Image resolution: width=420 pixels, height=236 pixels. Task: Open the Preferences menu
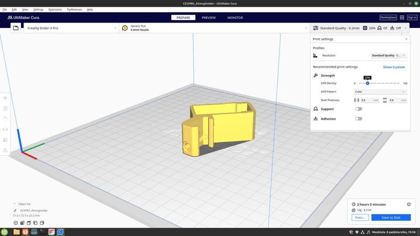[x=75, y=9]
